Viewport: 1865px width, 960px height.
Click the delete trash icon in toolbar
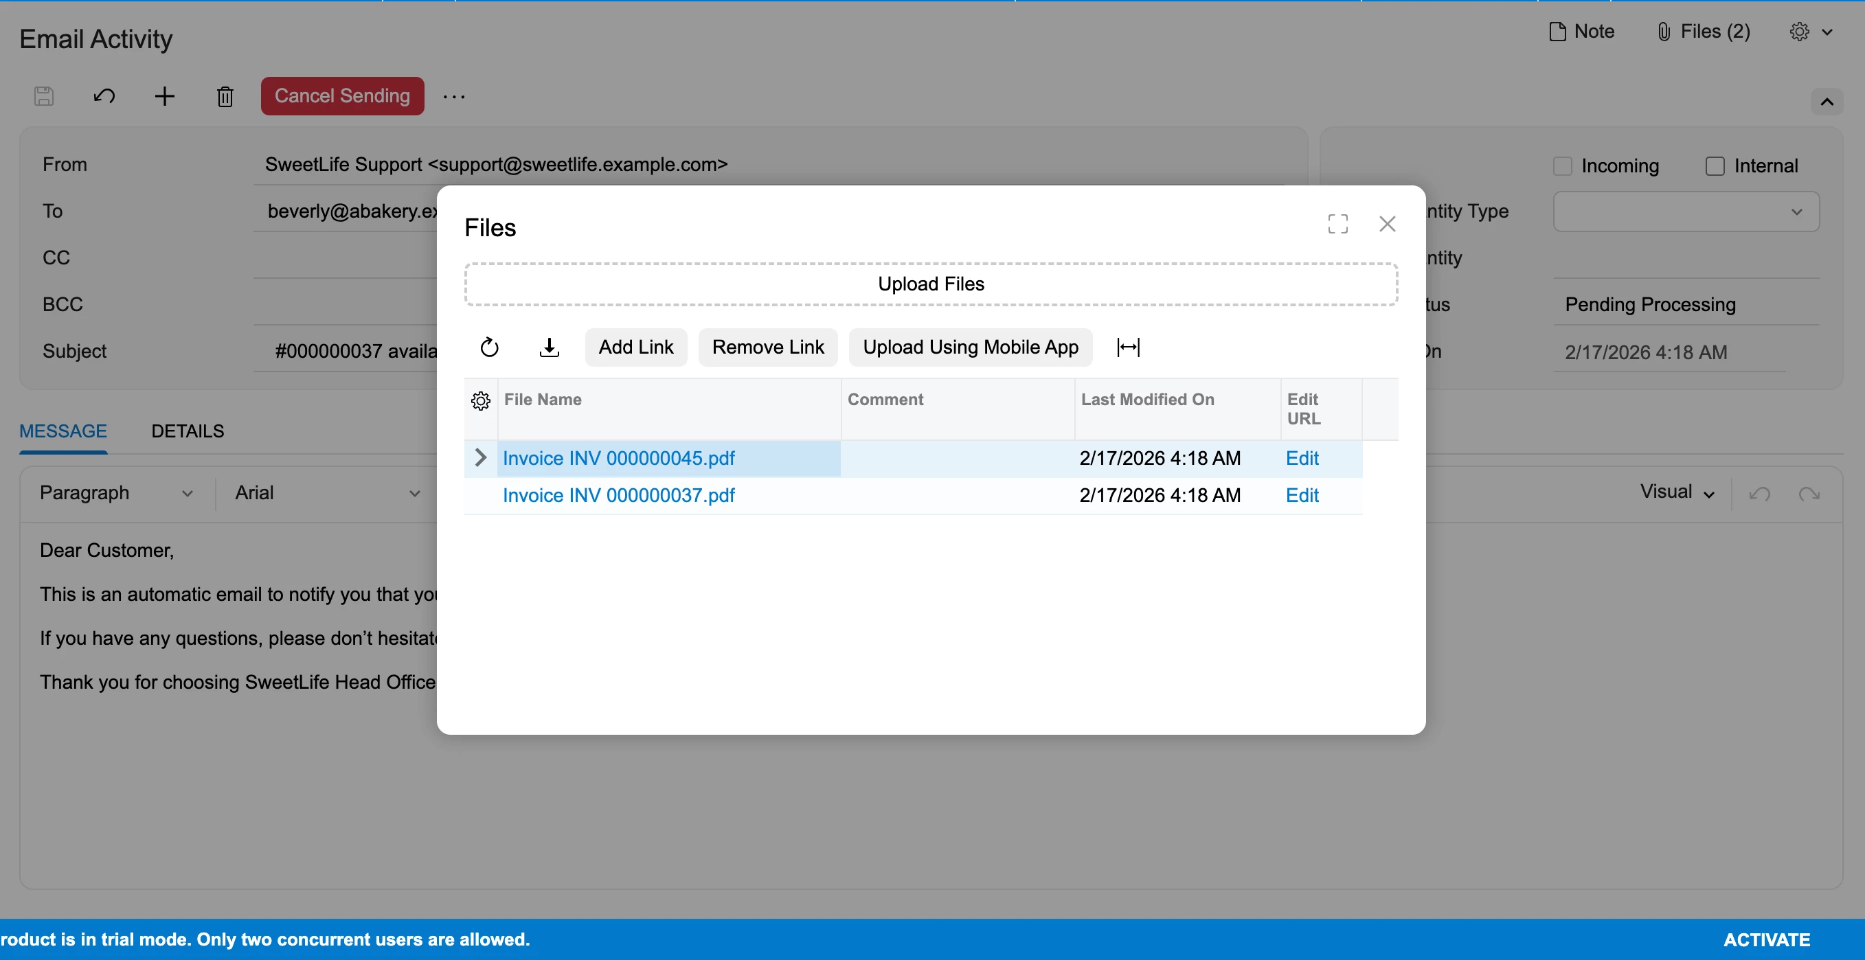(225, 96)
